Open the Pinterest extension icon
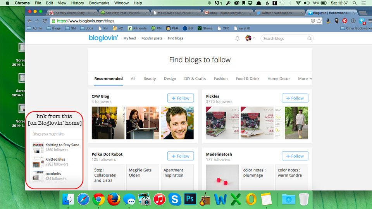372x209 pixels. (344, 21)
